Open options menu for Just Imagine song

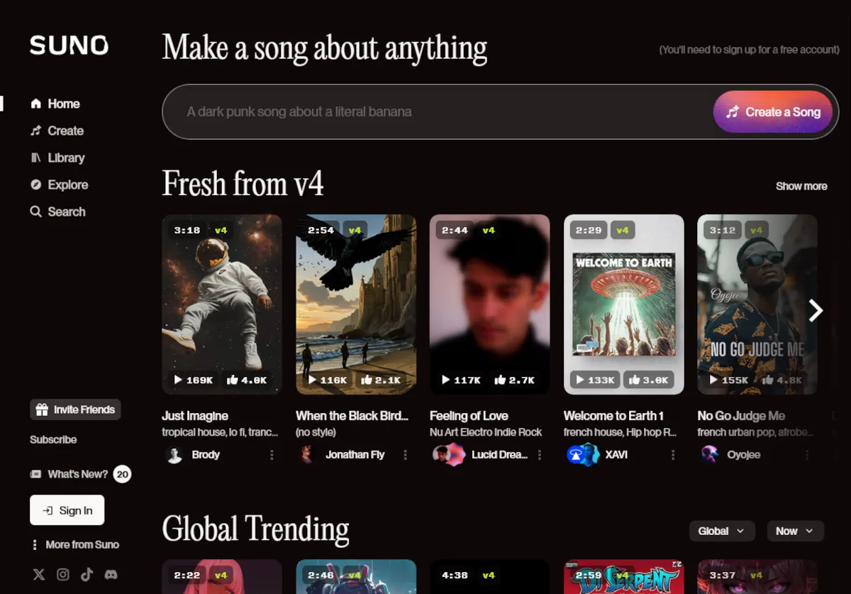272,455
